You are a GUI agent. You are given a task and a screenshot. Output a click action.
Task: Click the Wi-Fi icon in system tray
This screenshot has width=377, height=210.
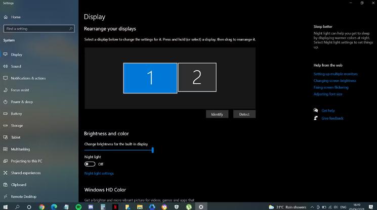tap(330, 207)
